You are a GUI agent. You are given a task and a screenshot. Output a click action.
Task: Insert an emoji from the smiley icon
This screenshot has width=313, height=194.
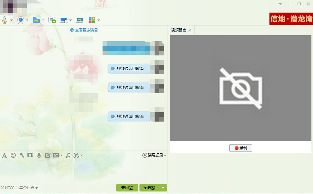click(x=13, y=155)
